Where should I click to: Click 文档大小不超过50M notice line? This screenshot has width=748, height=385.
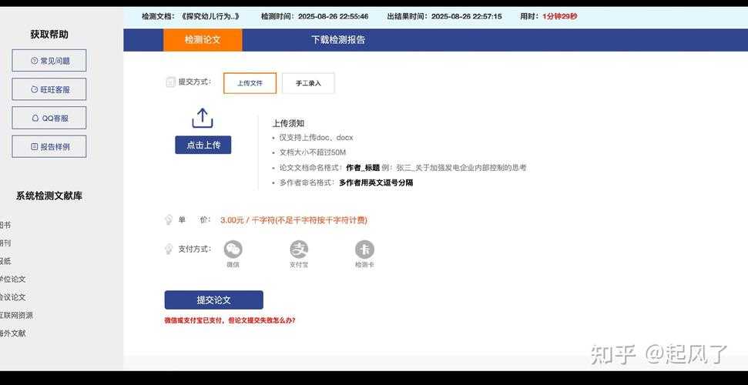click(313, 152)
